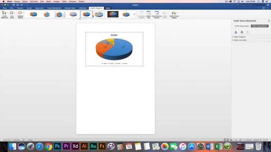Image resolution: width=271 pixels, height=152 pixels.
Task: Choose the first pie chart style thumbnail
Action: coord(33,14)
